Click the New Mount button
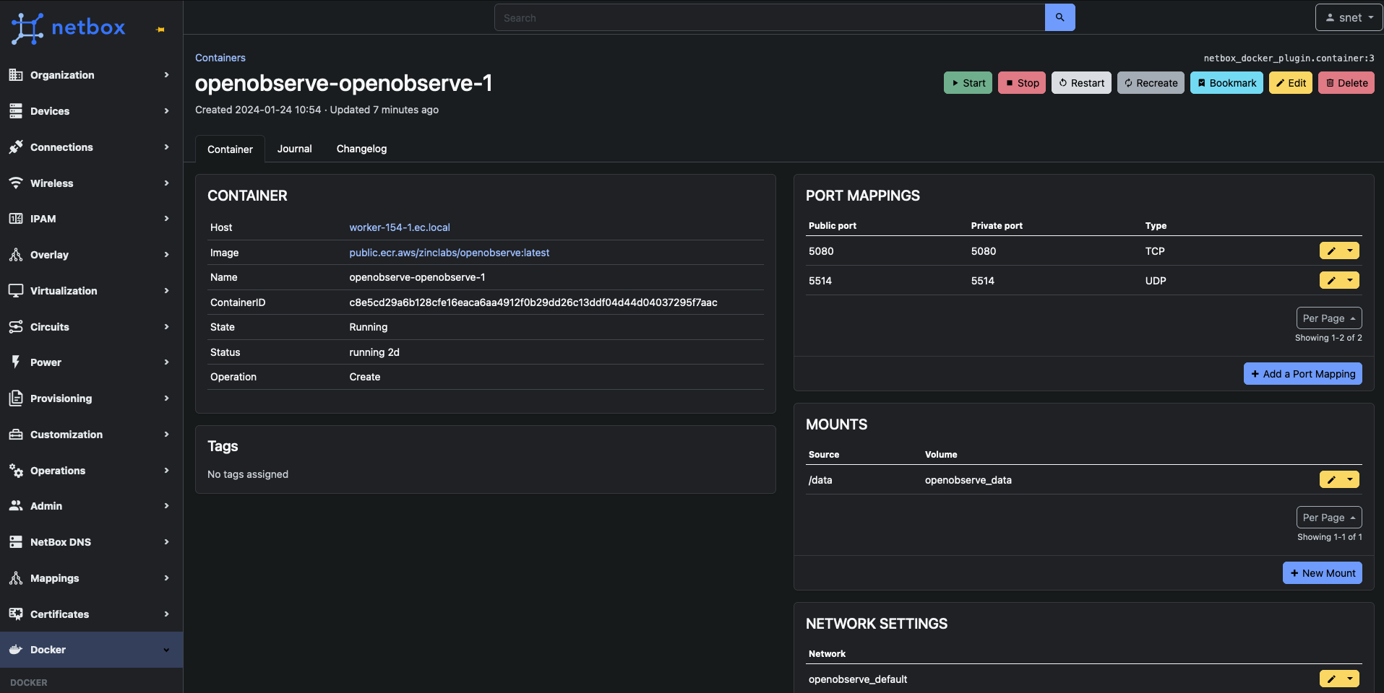 pyautogui.click(x=1322, y=573)
